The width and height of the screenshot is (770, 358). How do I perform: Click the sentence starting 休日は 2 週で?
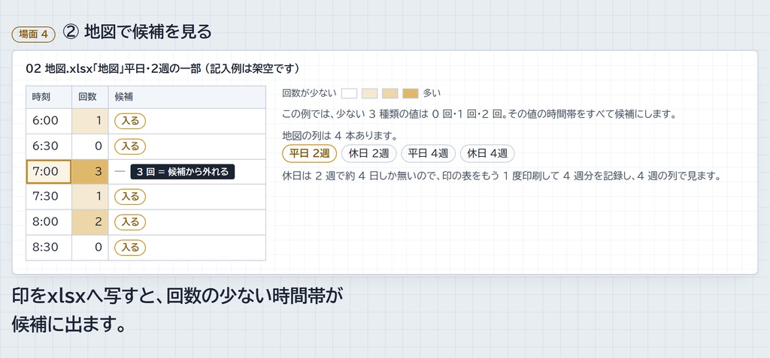pyautogui.click(x=502, y=176)
